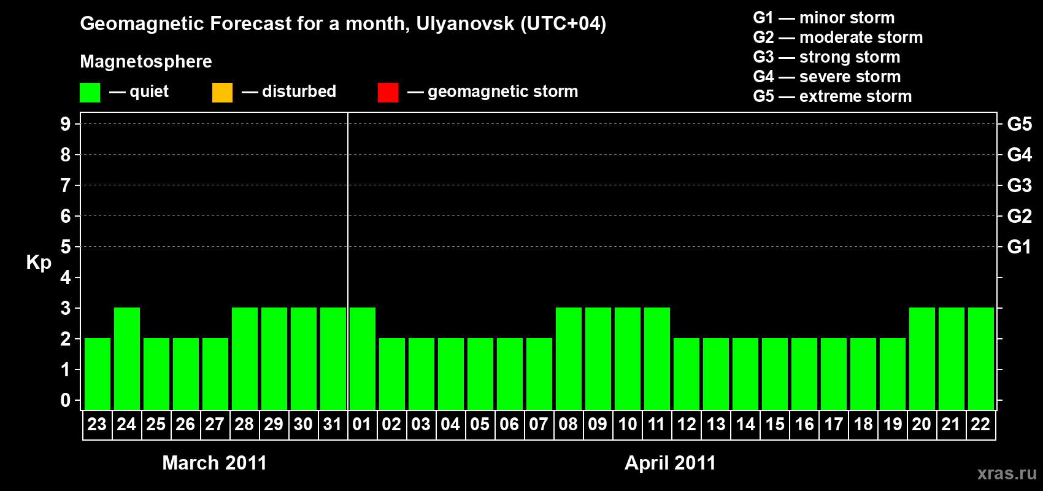The image size is (1043, 491).
Task: Click the date label 16
Action: coord(804,424)
